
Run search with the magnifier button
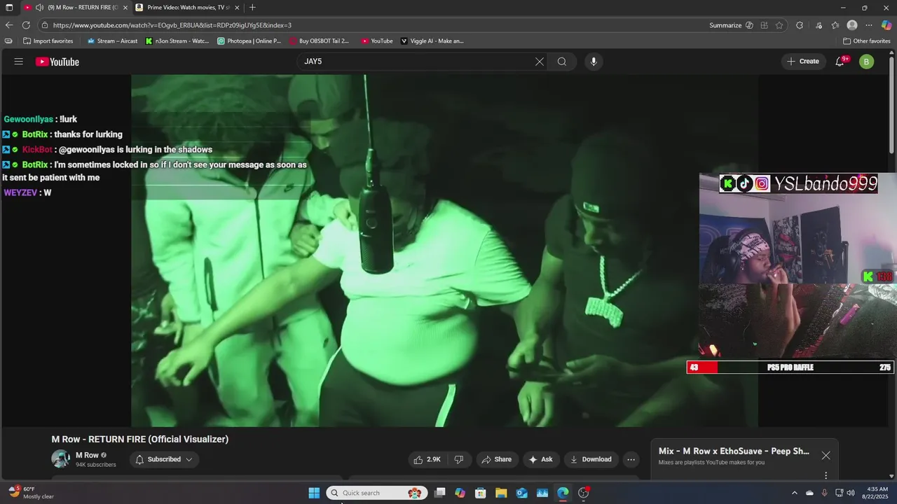562,62
